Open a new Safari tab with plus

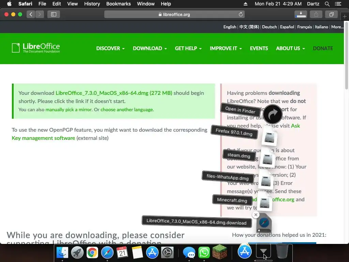point(345,16)
